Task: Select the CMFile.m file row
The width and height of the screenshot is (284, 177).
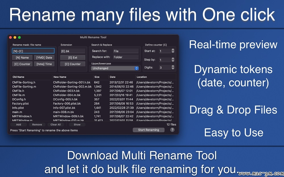Action: pyautogui.click(x=93, y=95)
